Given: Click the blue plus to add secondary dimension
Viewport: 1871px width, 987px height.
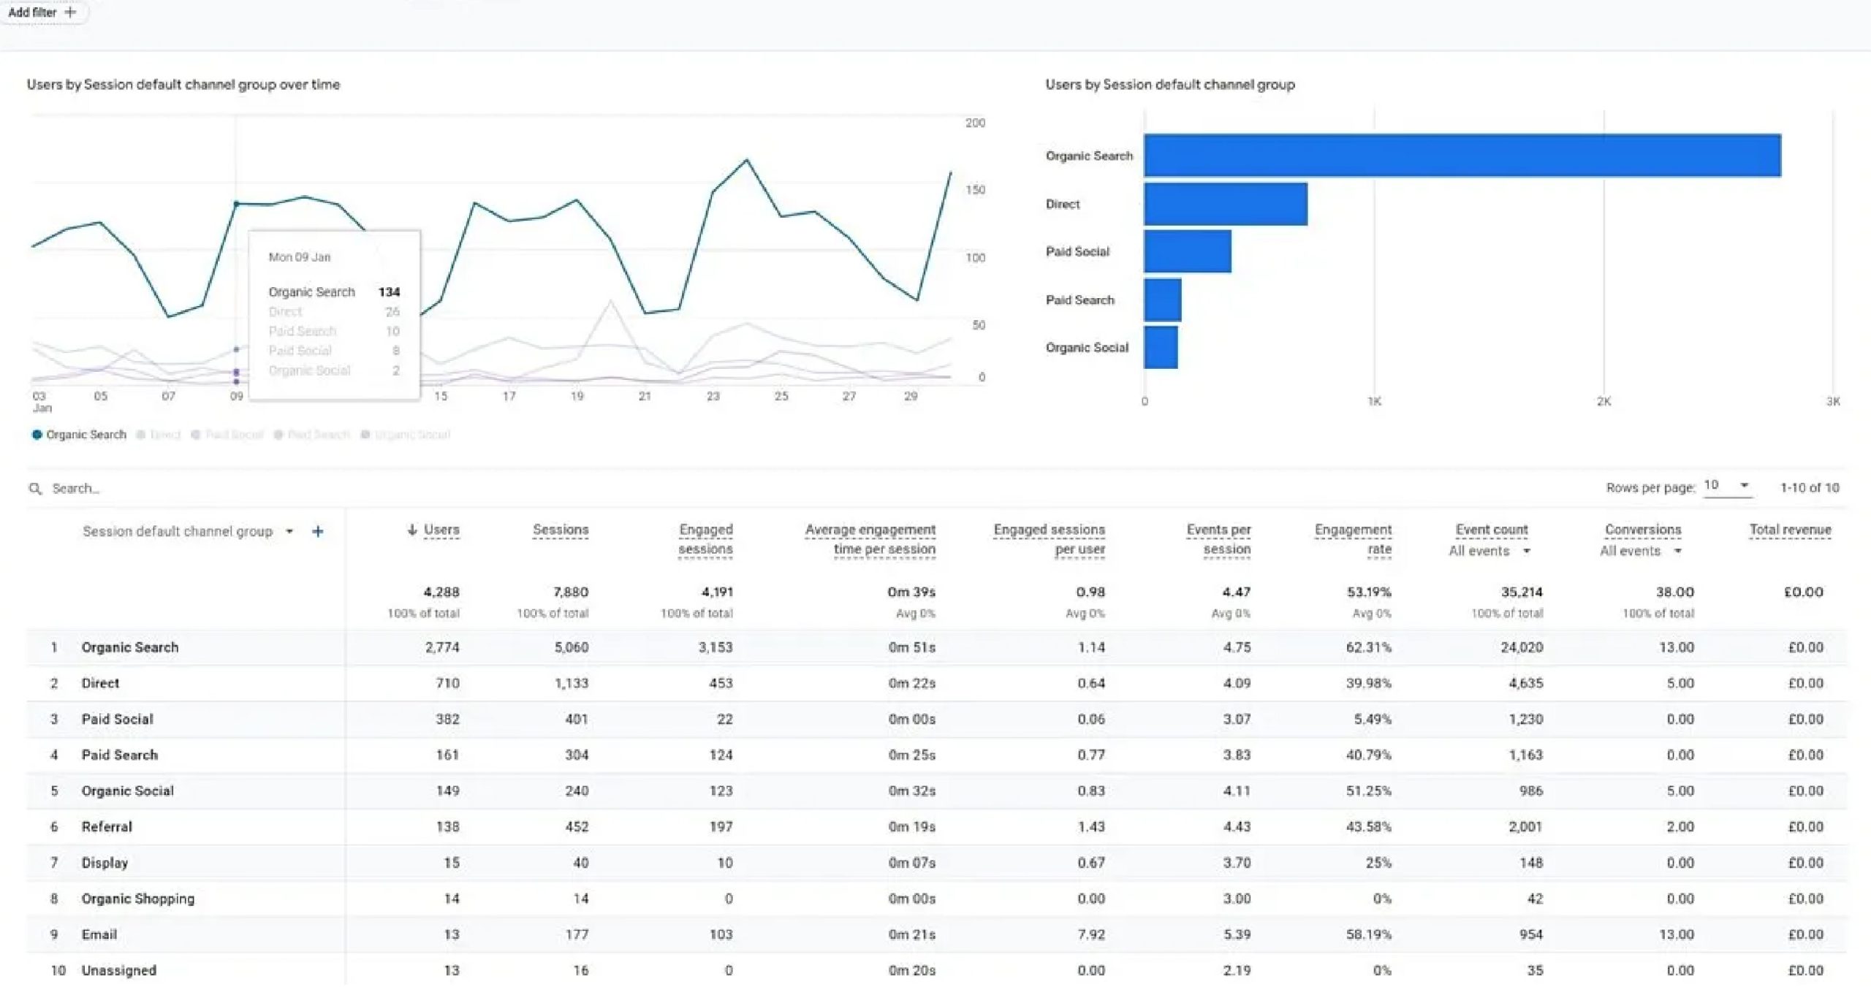Looking at the screenshot, I should click(317, 531).
